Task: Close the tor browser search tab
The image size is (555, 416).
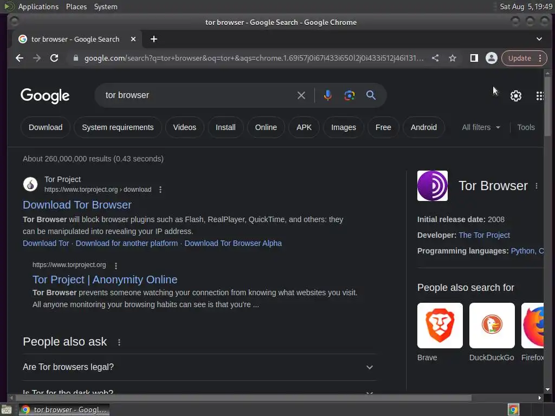Action: pyautogui.click(x=133, y=39)
